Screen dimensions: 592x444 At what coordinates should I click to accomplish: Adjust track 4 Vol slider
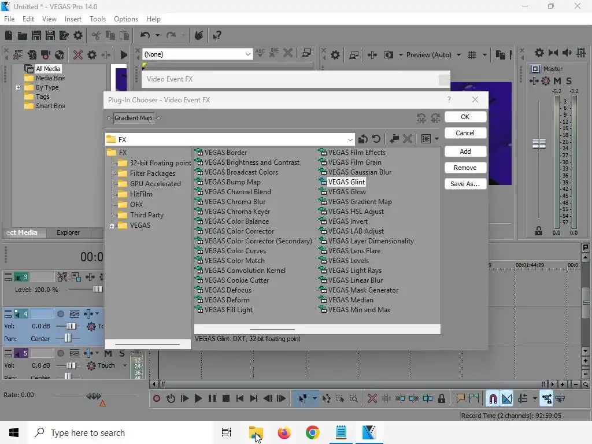click(71, 326)
